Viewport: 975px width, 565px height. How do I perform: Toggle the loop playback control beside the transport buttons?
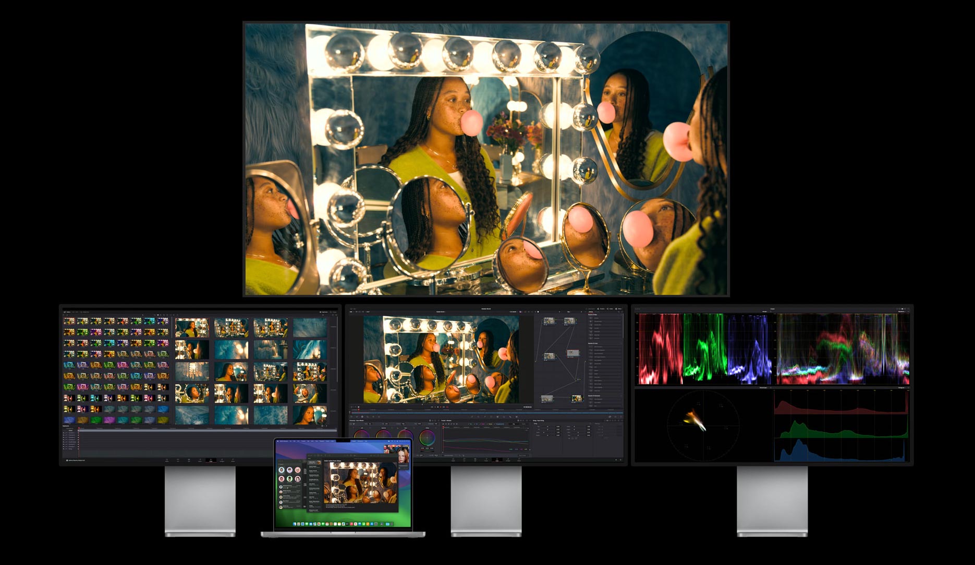tap(447, 407)
